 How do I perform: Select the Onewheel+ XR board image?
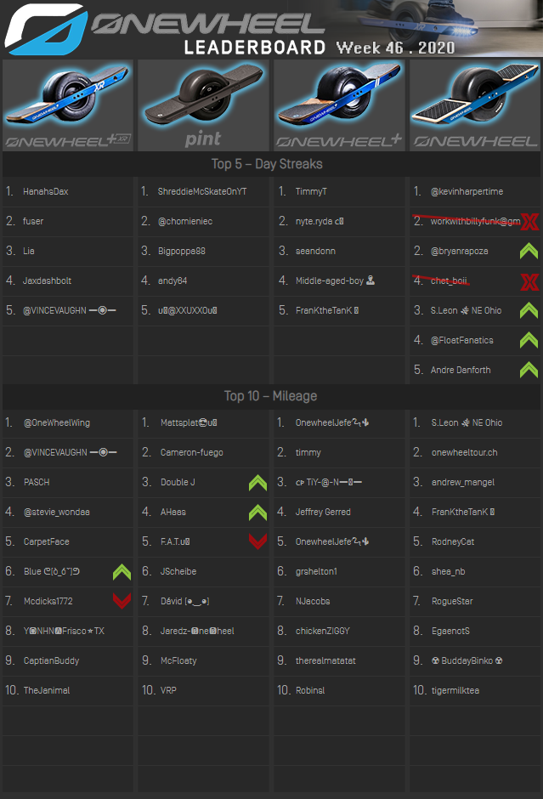pos(68,105)
